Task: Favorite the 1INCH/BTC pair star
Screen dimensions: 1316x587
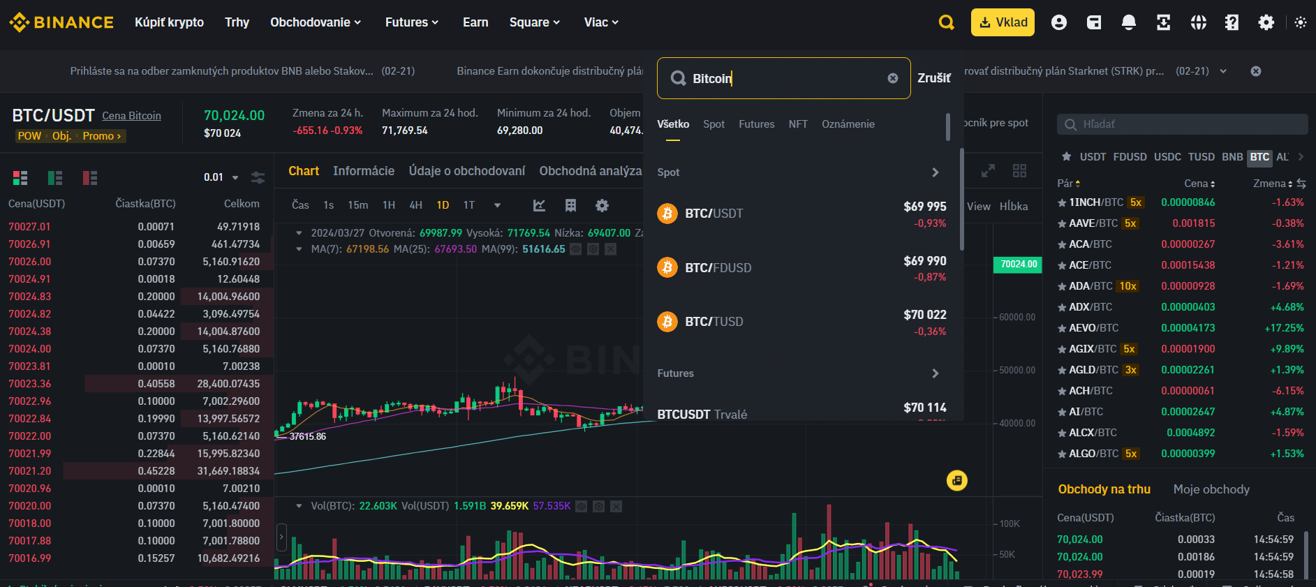Action: (1062, 202)
